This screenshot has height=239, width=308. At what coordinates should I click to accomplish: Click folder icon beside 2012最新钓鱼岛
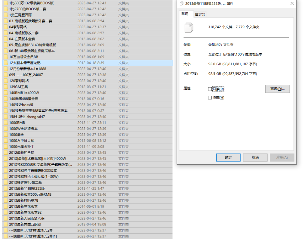coord(6,153)
